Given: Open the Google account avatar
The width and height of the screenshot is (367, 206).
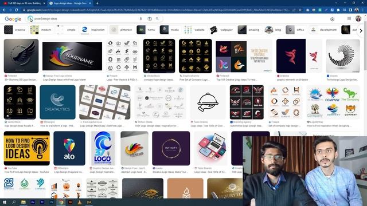Looking at the screenshot, I should click(x=358, y=19).
